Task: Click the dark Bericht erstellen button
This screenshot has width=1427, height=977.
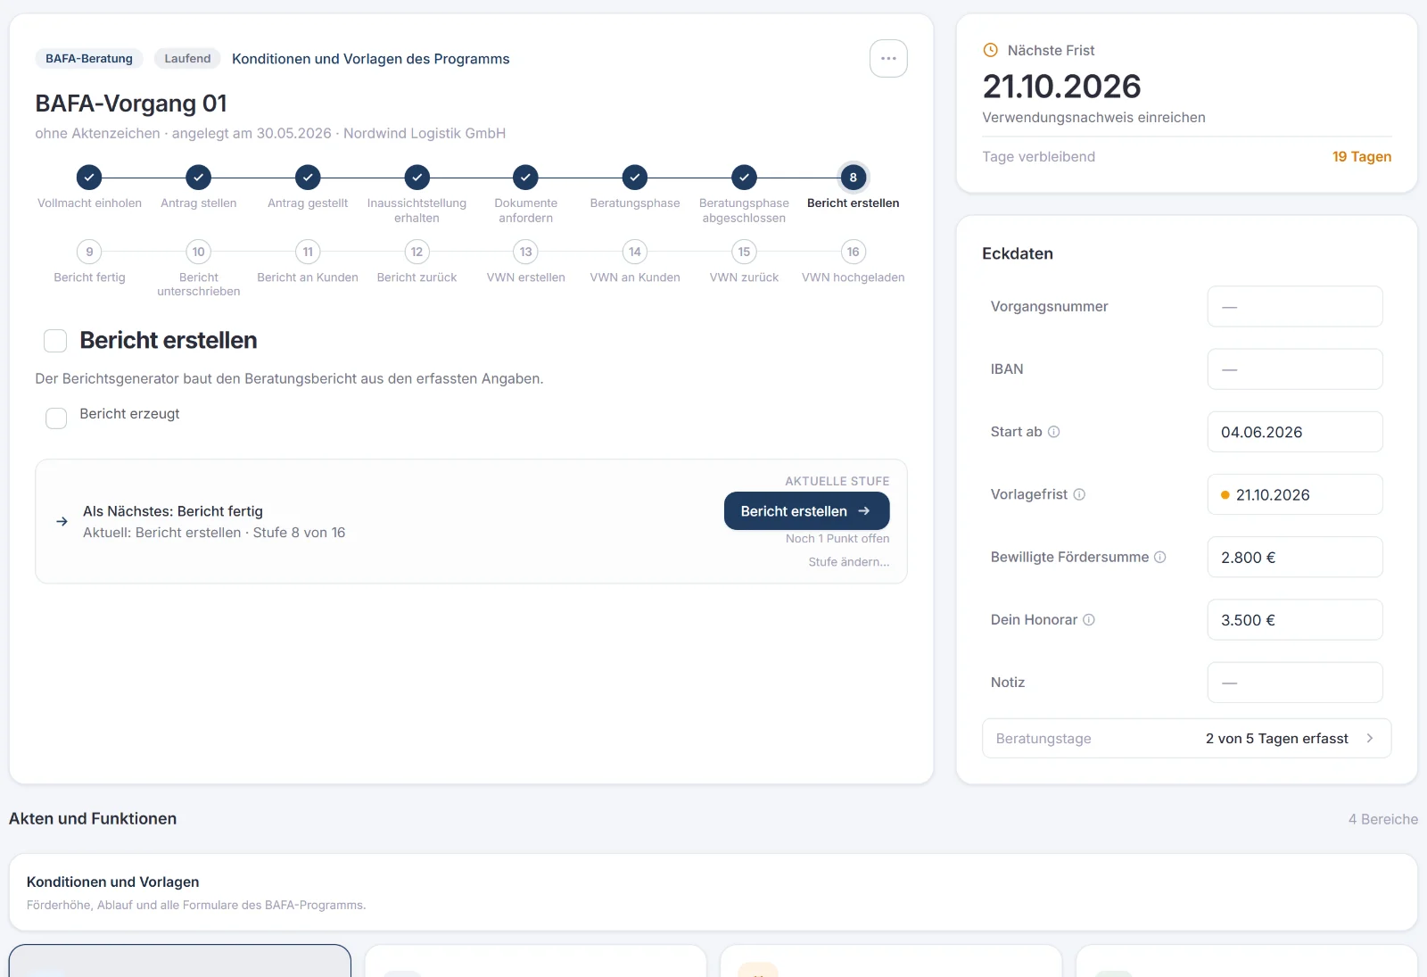Action: click(806, 511)
